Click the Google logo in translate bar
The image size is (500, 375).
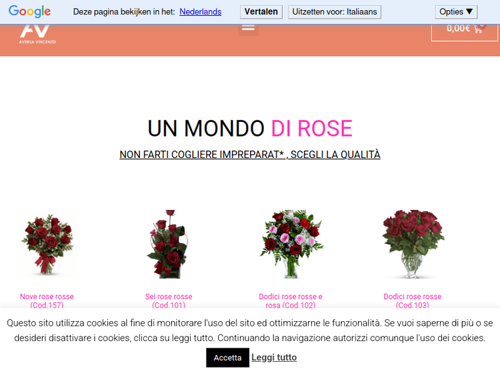[29, 11]
